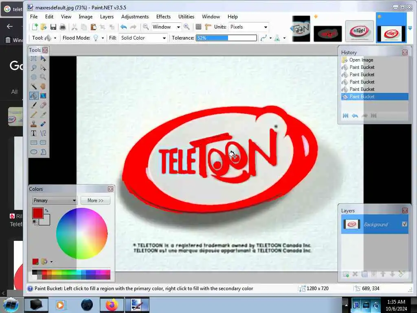Open the Utilities menu
This screenshot has height=313, width=417.
click(x=186, y=16)
